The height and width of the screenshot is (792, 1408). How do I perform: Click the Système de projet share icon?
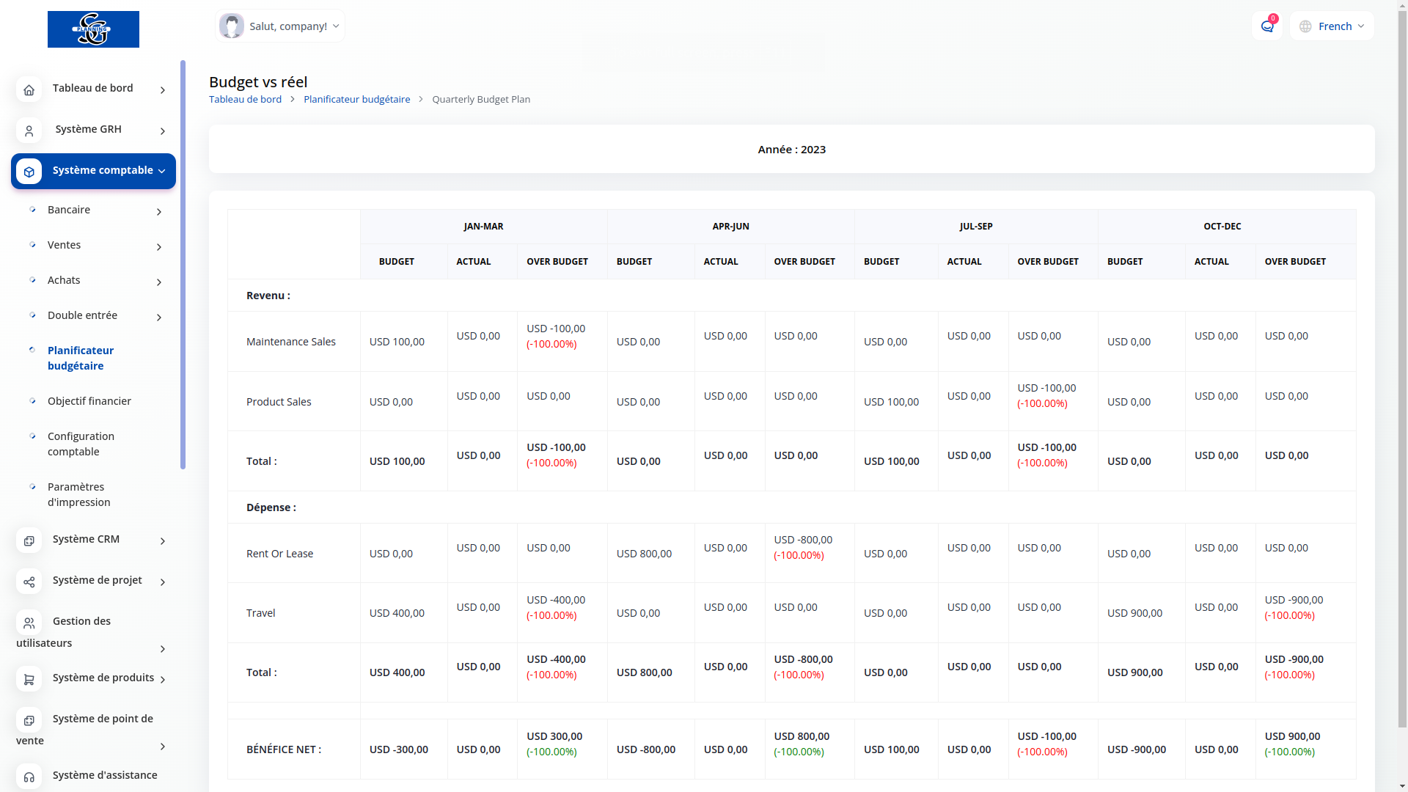[x=29, y=582]
